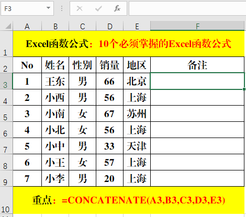Viewport: 246px width, 217px height.
Task: Click the empty 备注 cell in 小西's row
Action: (197, 97)
